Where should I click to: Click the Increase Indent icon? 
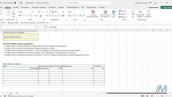tap(59, 16)
